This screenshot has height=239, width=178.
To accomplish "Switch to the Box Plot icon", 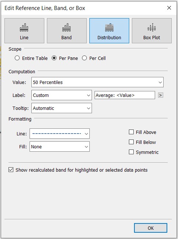I will pyautogui.click(x=152, y=31).
